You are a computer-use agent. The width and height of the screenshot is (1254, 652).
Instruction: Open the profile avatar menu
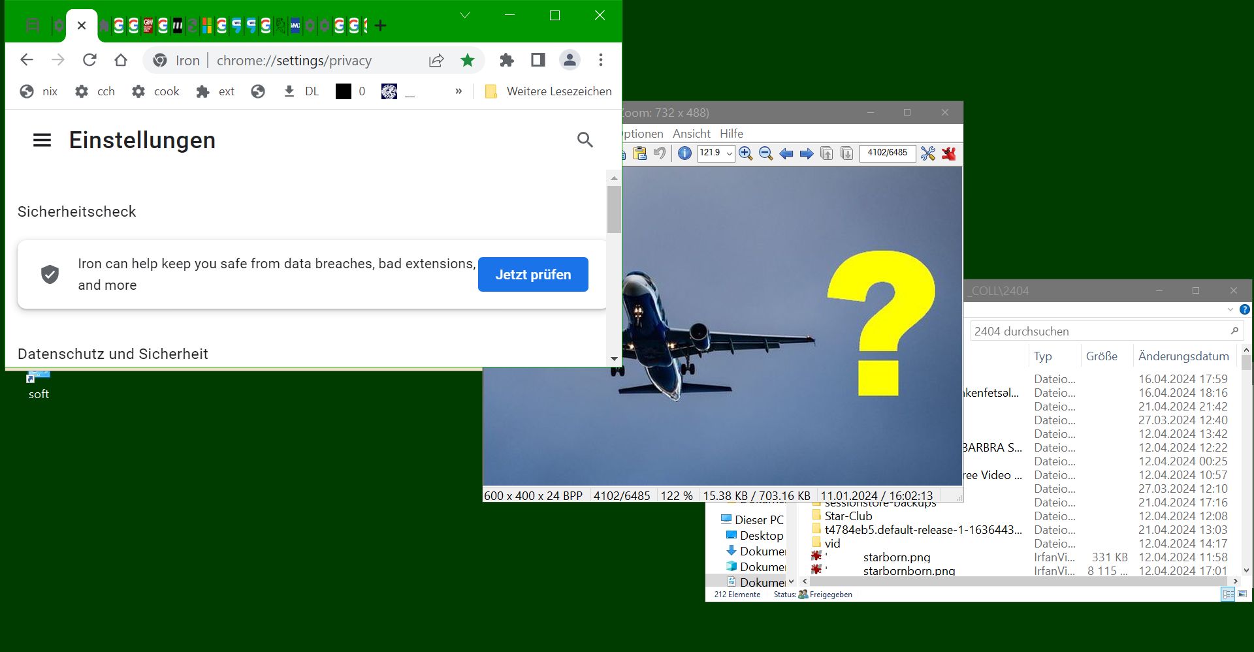coord(570,60)
